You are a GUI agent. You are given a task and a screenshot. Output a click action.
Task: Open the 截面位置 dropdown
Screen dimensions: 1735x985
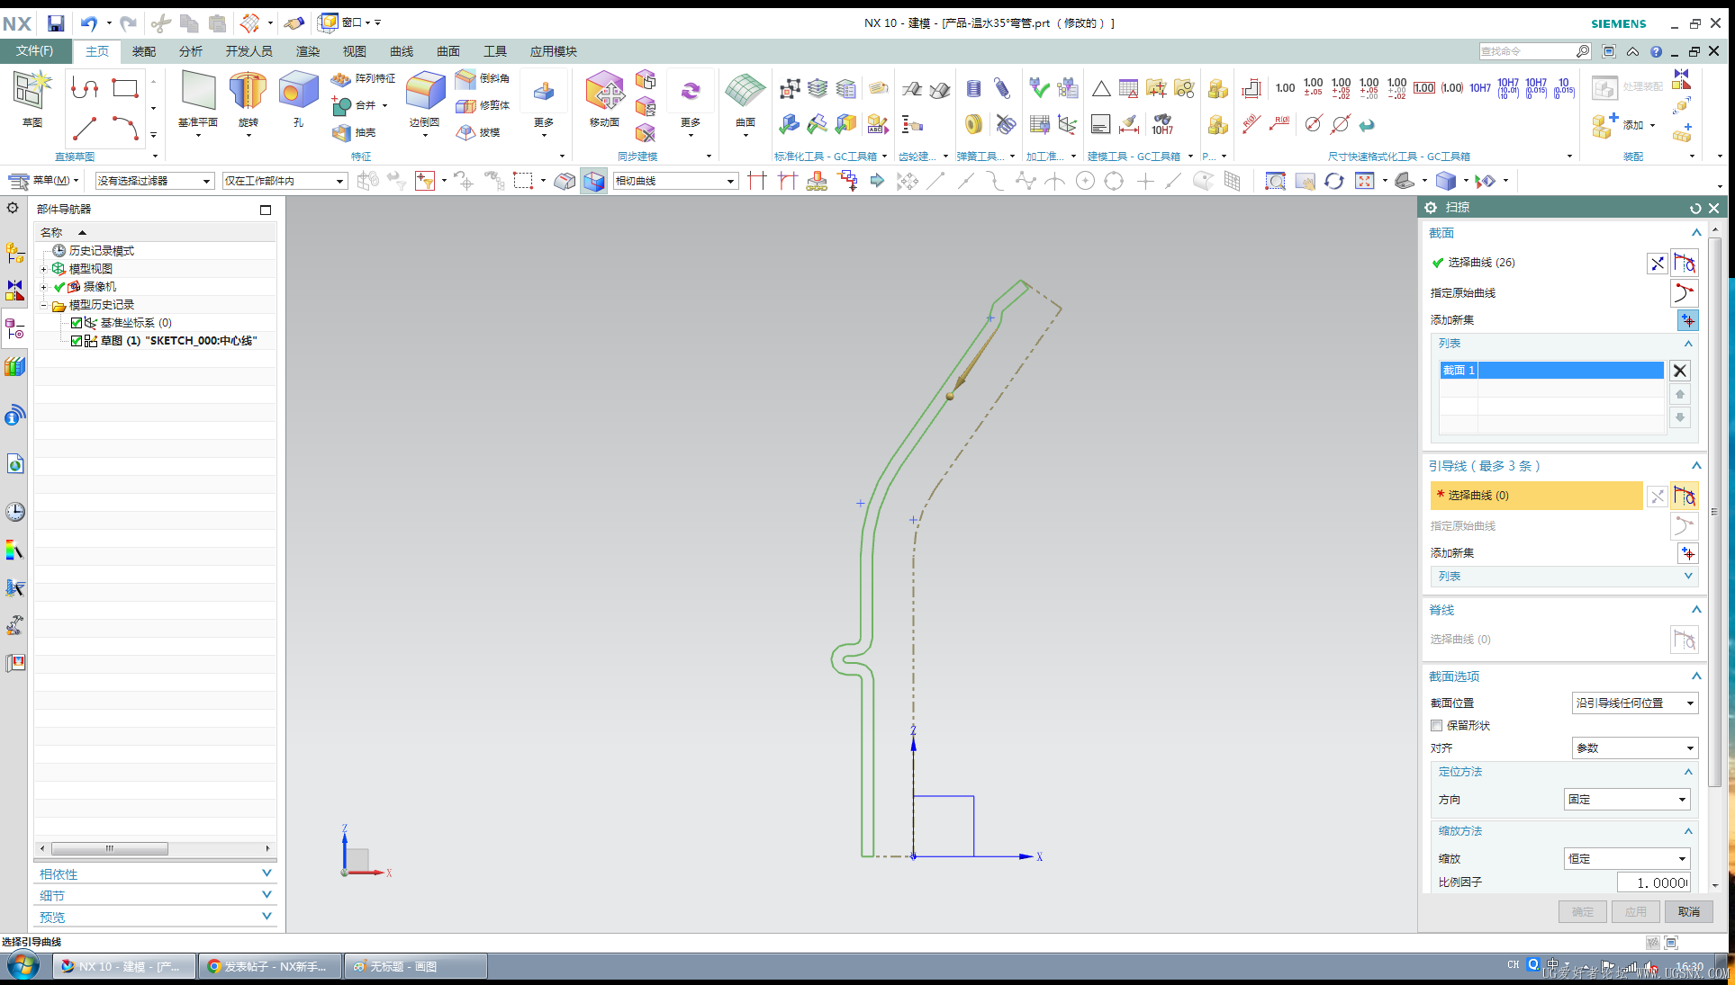point(1635,703)
